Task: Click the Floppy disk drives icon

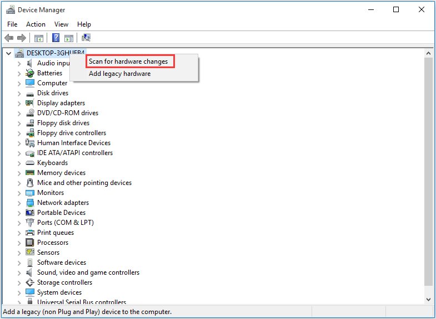Action: tap(30, 123)
